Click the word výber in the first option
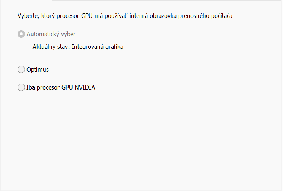The image size is (283, 191). point(68,34)
